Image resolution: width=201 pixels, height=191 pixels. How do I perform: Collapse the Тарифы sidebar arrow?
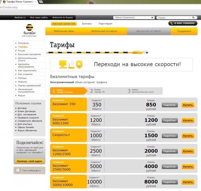pos(16,47)
